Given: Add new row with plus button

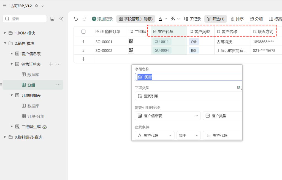Looking at the screenshot, I should click(83, 59).
